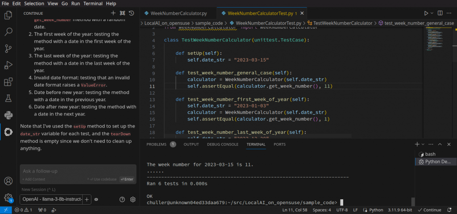Open the Terminal menu in menu bar
This screenshot has width=457, height=214.
[x=93, y=3]
